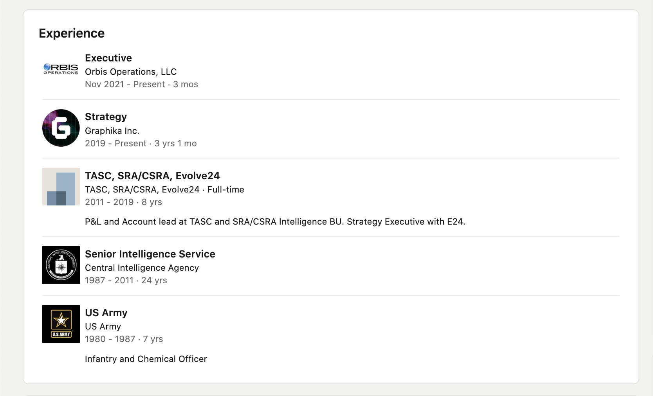This screenshot has height=396, width=653.
Task: Select the TASC, SRA/CSRA, Evolve24 Full-time subtitle
Action: click(x=164, y=189)
